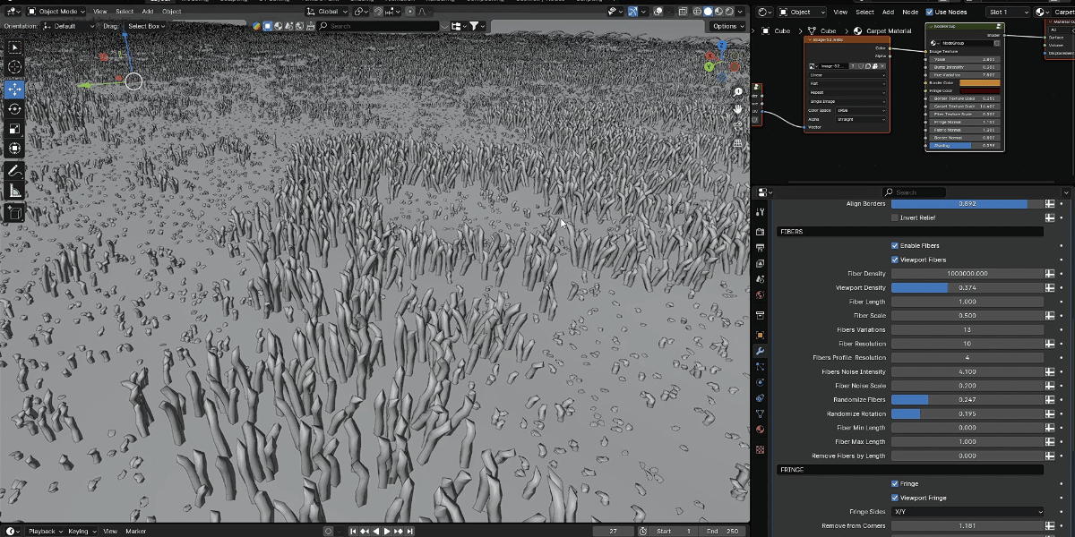
Task: Expand the viewport Options dropdown
Action: pyautogui.click(x=727, y=26)
